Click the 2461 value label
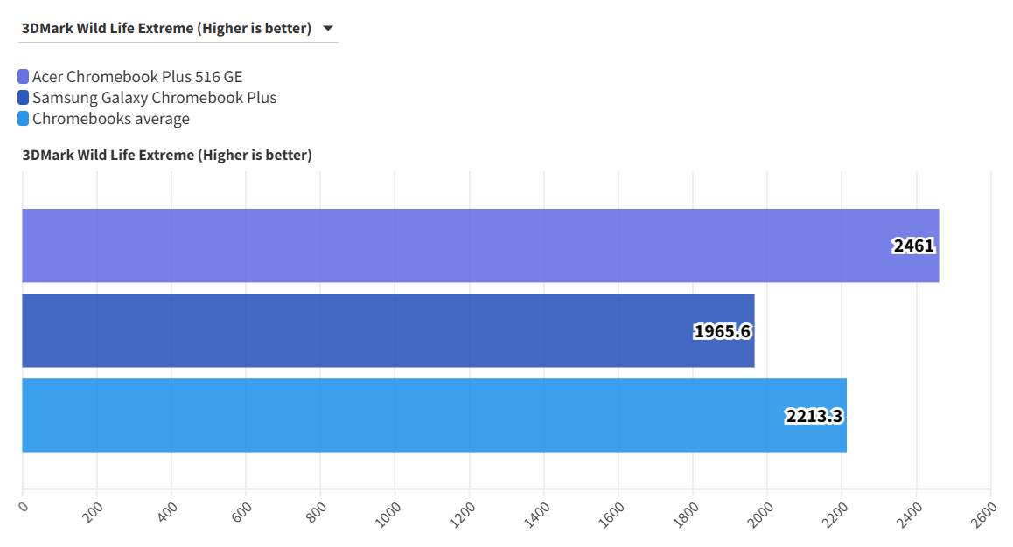The image size is (1013, 547). pyautogui.click(x=914, y=246)
